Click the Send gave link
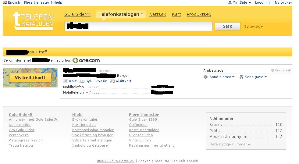Image resolution: width=299 pixels, height=164 pixels. pyautogui.click(x=254, y=77)
